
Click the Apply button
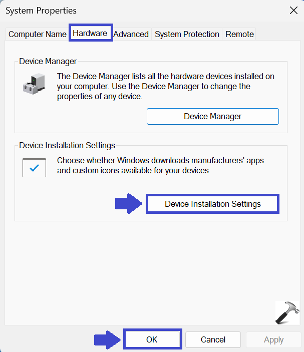pos(273,339)
